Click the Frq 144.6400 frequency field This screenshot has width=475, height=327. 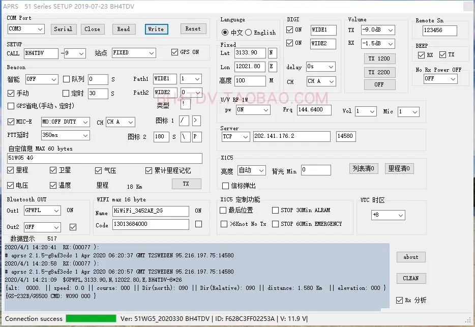(x=314, y=110)
